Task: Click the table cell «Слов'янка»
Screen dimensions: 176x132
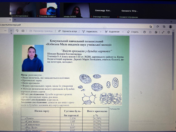Action: pyautogui.click(x=40, y=121)
